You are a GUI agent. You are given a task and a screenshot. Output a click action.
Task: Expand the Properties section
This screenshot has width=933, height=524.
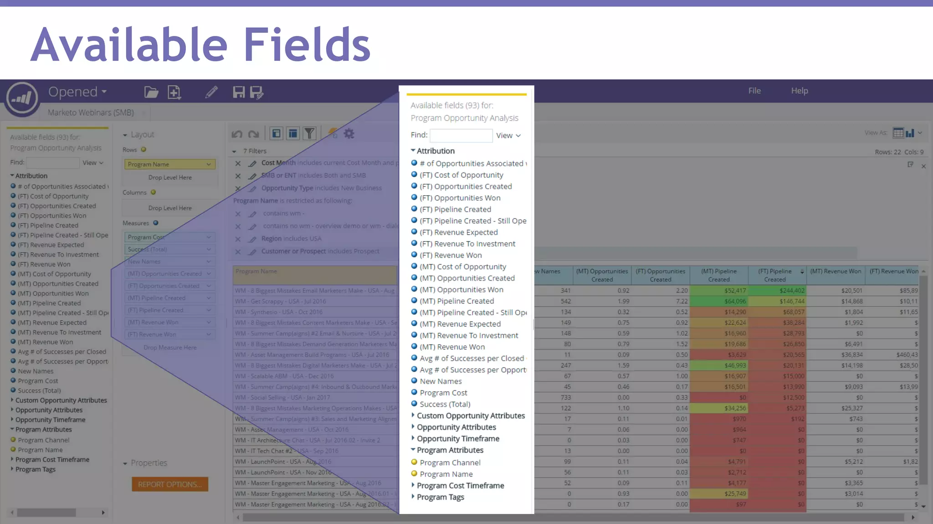point(125,464)
